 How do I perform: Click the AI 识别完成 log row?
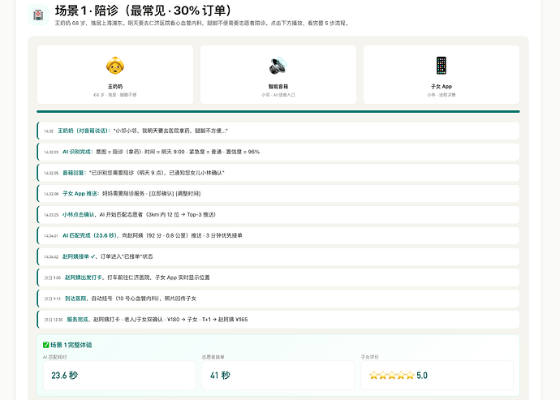click(x=278, y=152)
